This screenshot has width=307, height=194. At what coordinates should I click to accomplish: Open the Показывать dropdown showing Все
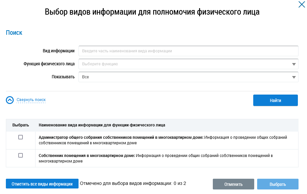point(186,77)
